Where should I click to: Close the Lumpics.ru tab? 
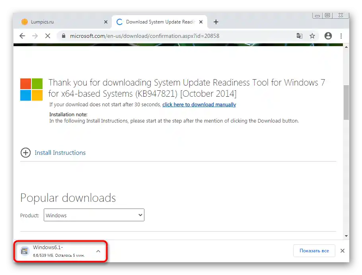click(106, 22)
